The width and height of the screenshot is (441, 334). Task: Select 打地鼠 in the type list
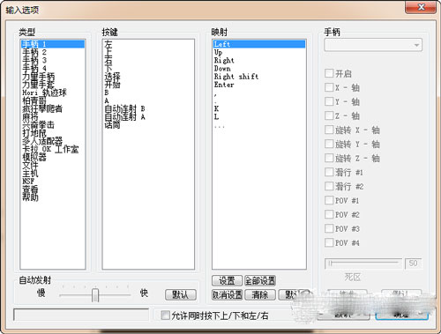53,133
